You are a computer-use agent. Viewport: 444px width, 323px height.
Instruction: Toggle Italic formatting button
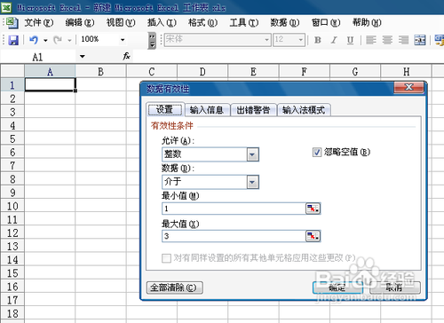[x=334, y=40]
